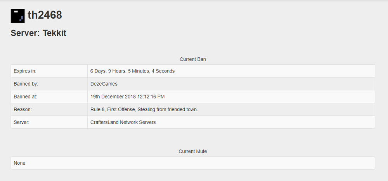Click the Current Mute table caption
This screenshot has width=388, height=181.
click(192, 151)
